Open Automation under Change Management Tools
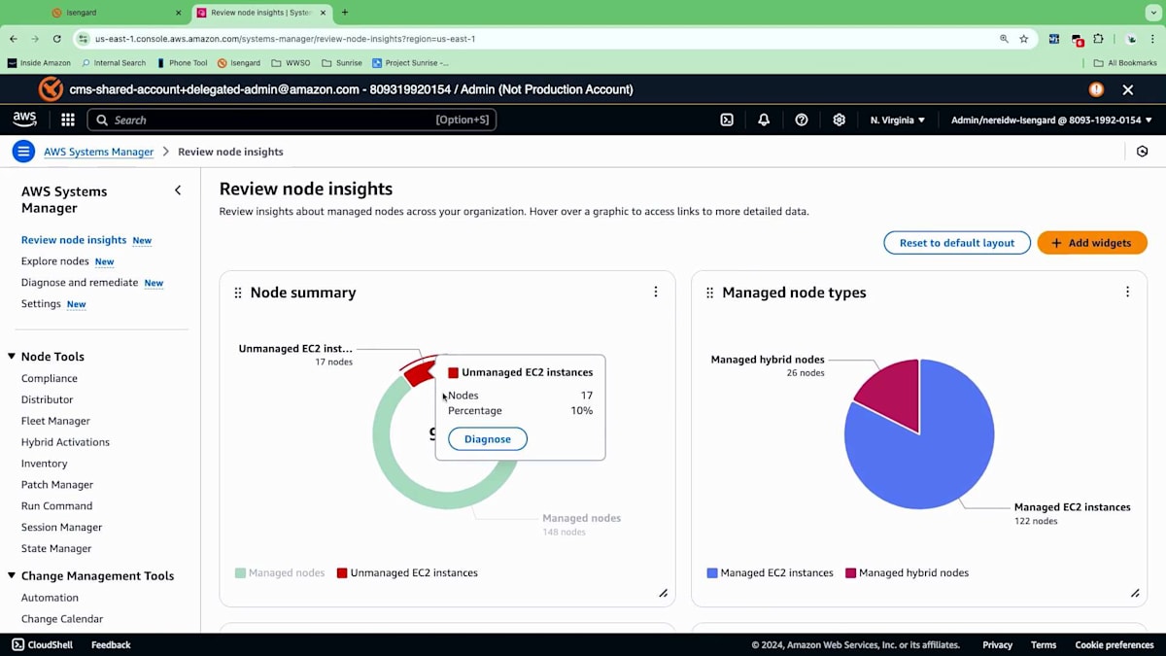 [x=50, y=598]
